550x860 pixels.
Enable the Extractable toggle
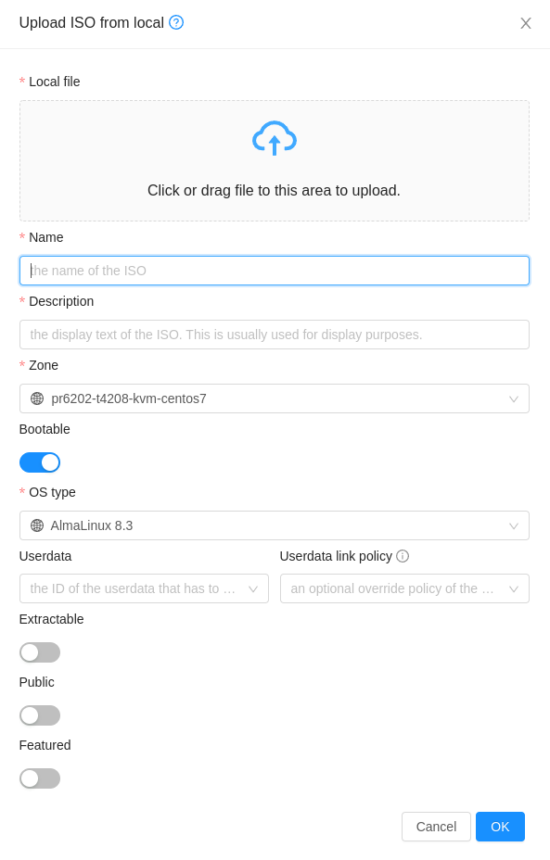click(40, 652)
